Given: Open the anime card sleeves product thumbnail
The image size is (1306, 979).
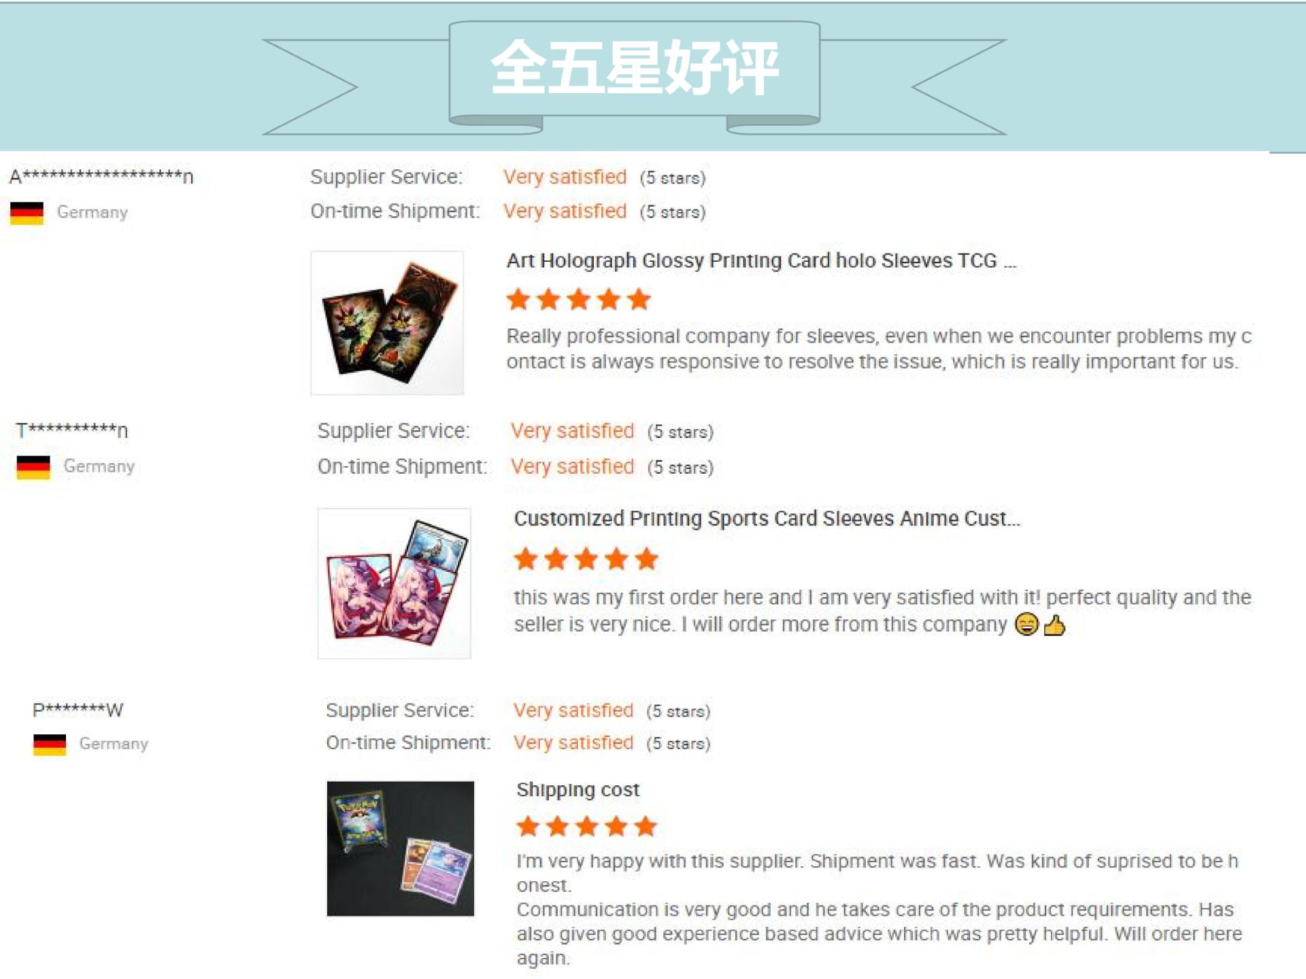Looking at the screenshot, I should 395,583.
